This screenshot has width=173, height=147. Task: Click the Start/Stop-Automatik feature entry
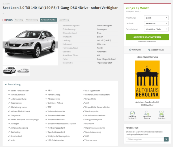[x=95, y=128]
